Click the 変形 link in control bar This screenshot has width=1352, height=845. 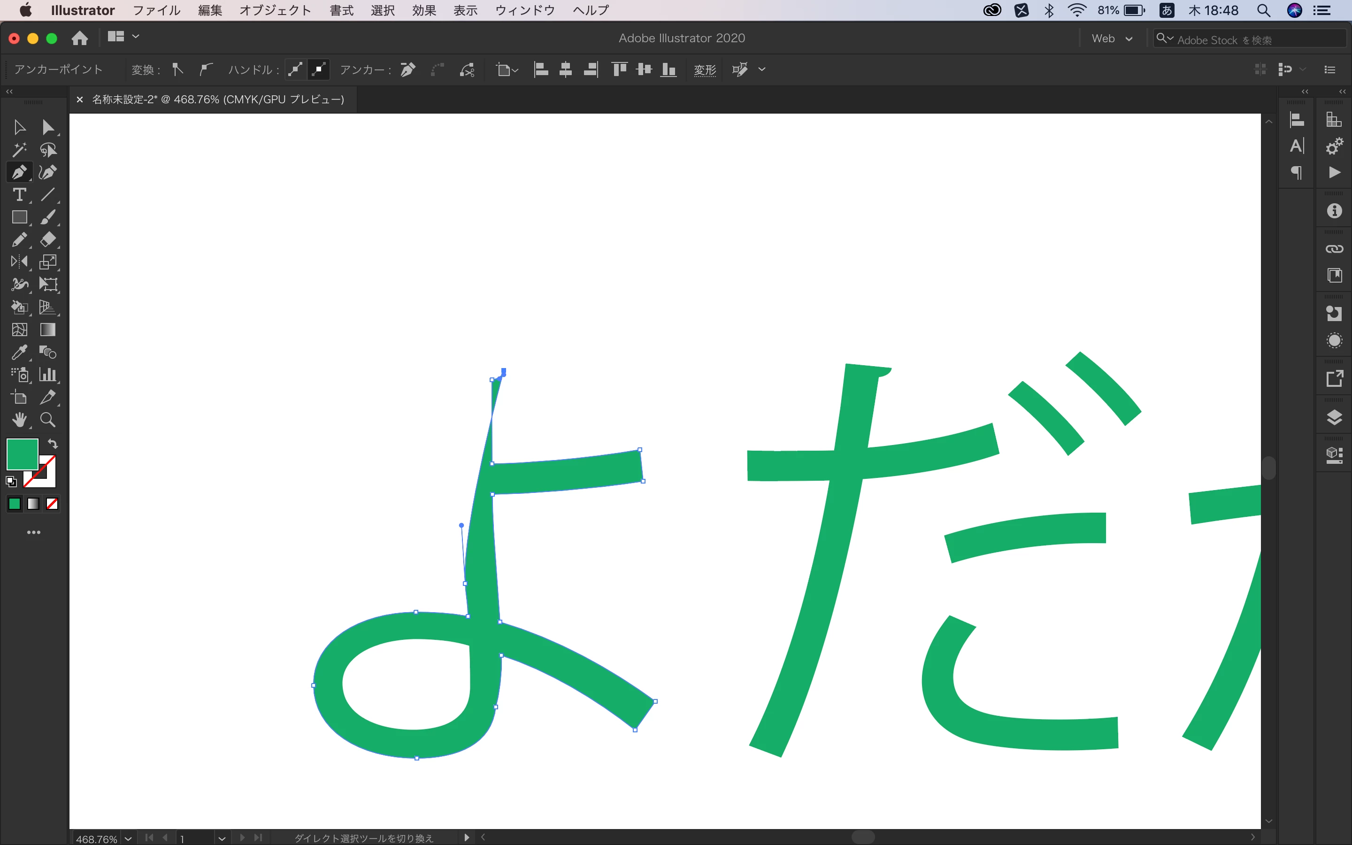tap(705, 70)
